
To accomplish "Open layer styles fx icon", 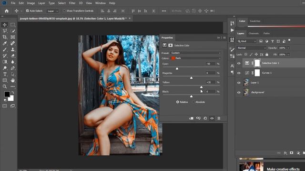I will (285, 153).
